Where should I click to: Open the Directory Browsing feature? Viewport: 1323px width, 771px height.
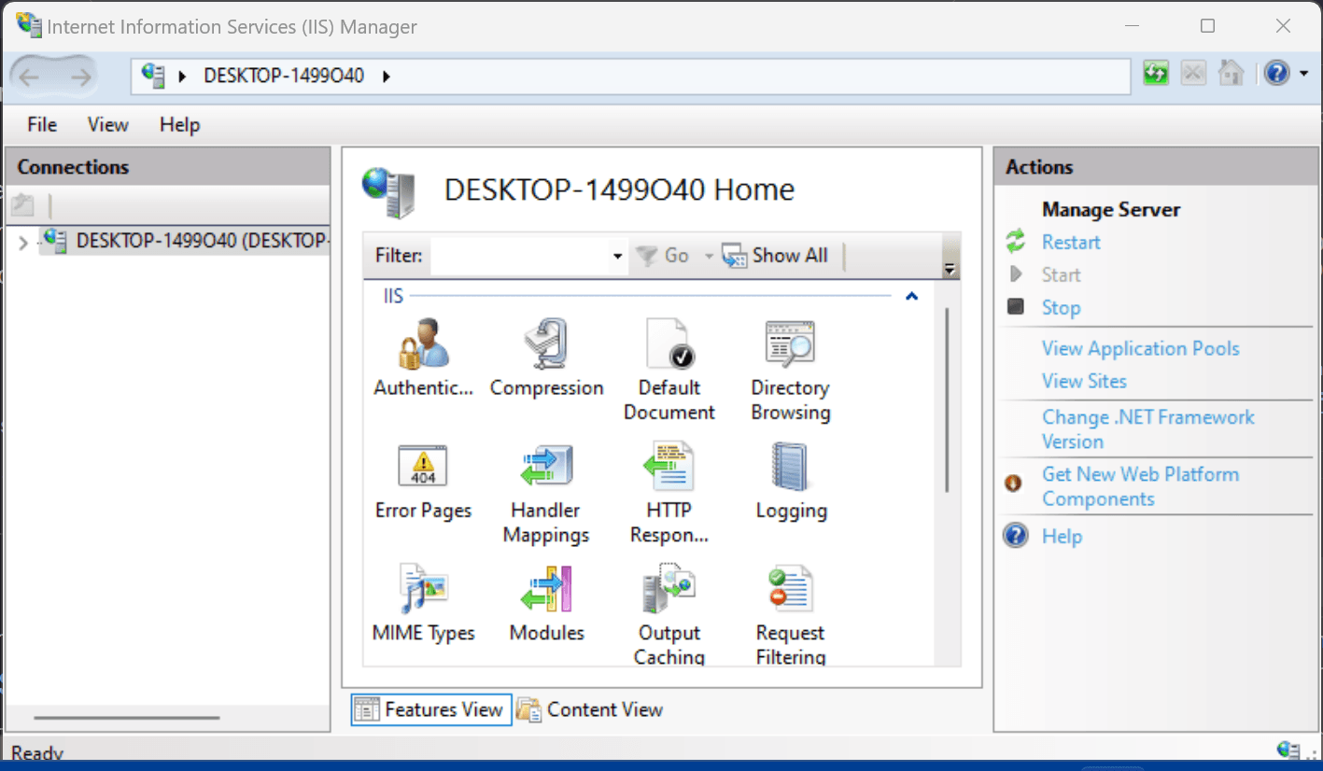[789, 350]
